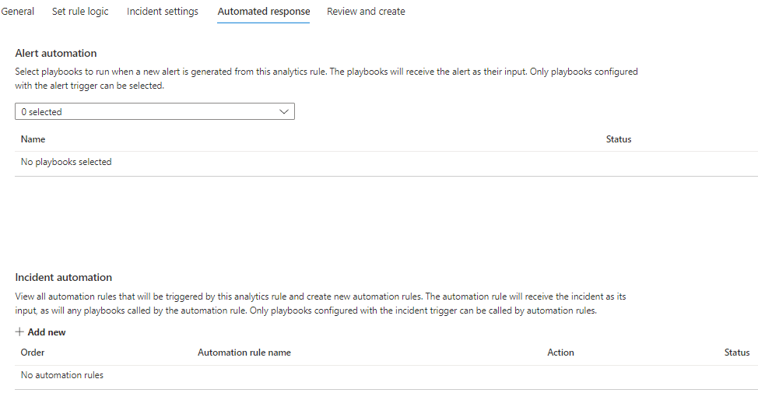Click the Order column header
The width and height of the screenshot is (758, 400).
tap(33, 353)
